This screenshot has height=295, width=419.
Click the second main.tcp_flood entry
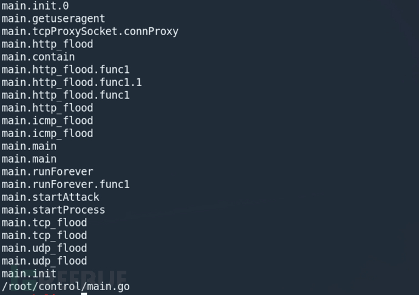point(44,235)
